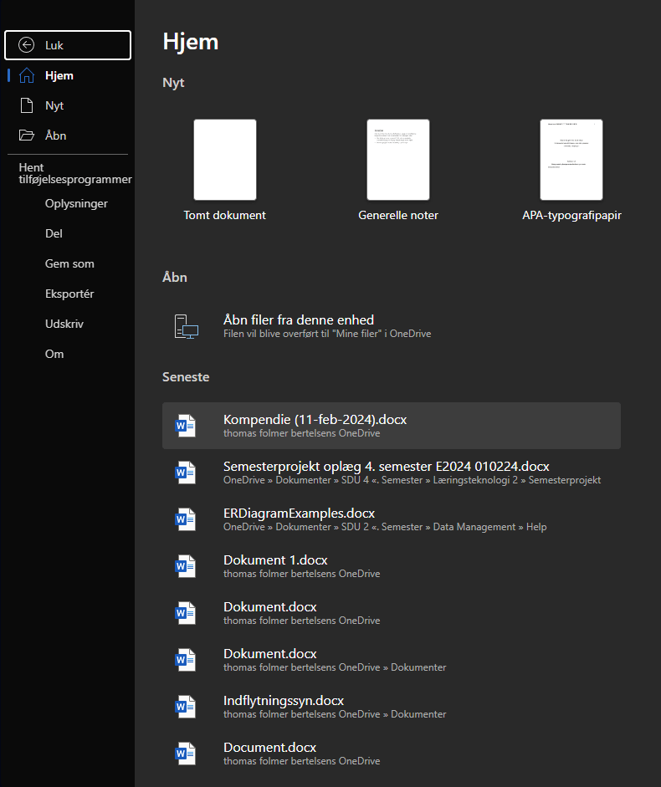The image size is (661, 787).
Task: Open ERDiagramExamples.docx from recent files
Action: tap(392, 519)
